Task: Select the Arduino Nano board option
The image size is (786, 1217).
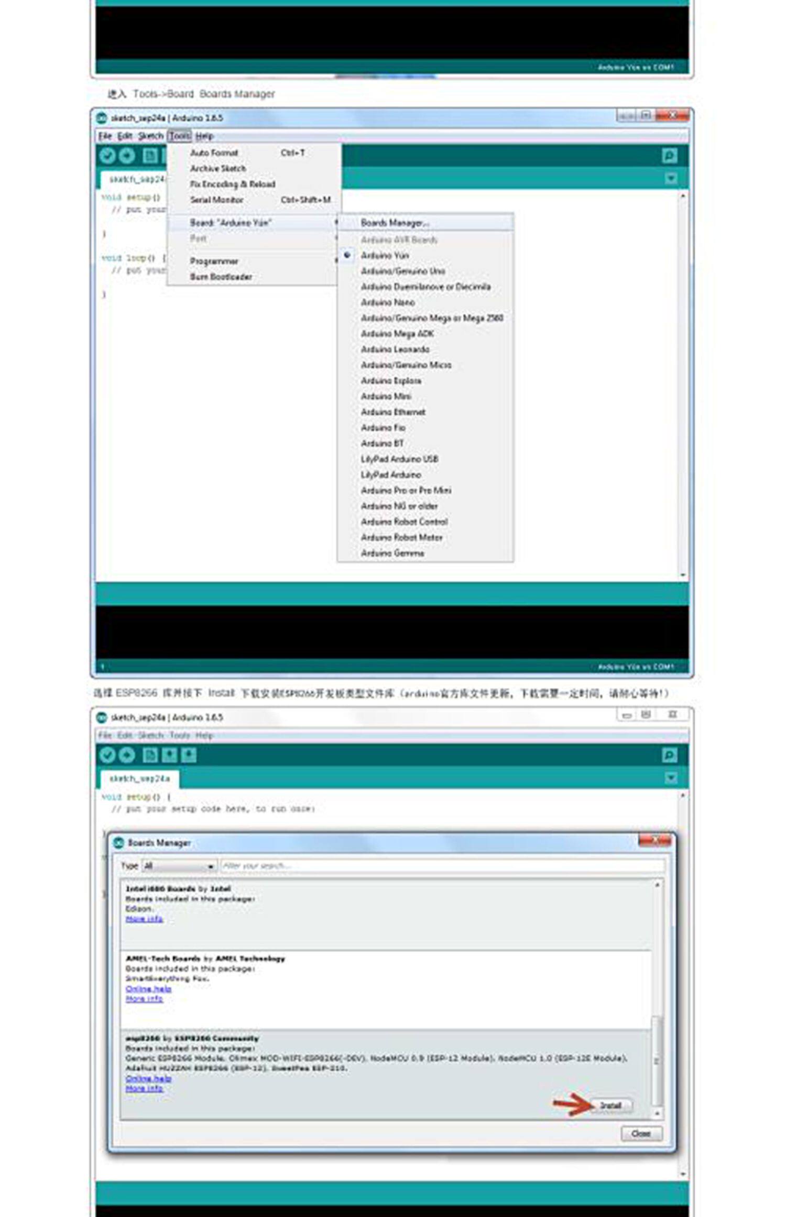Action: point(388,302)
